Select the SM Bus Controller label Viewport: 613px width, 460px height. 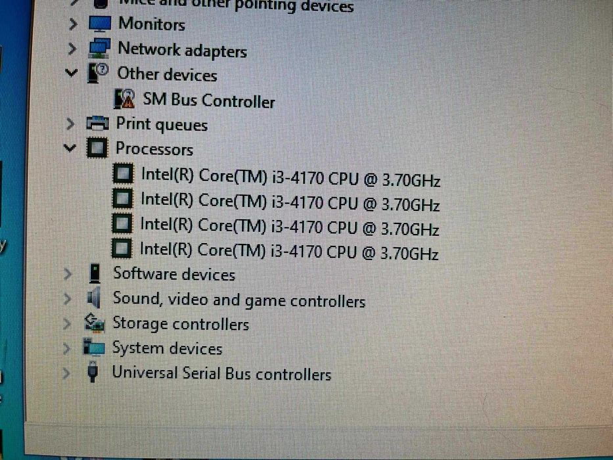pyautogui.click(x=209, y=100)
